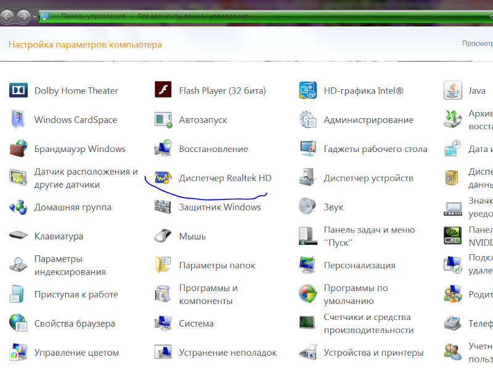Click the Администрирование text label
Image resolution: width=493 pixels, height=368 pixels.
[x=369, y=120]
